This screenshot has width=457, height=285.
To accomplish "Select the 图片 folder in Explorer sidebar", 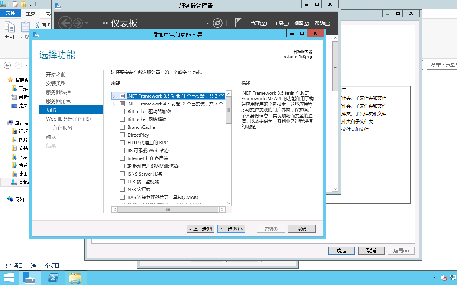I will [20, 140].
